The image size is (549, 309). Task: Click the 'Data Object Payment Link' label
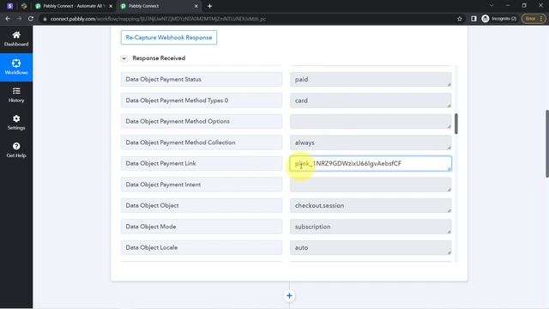coord(202,164)
